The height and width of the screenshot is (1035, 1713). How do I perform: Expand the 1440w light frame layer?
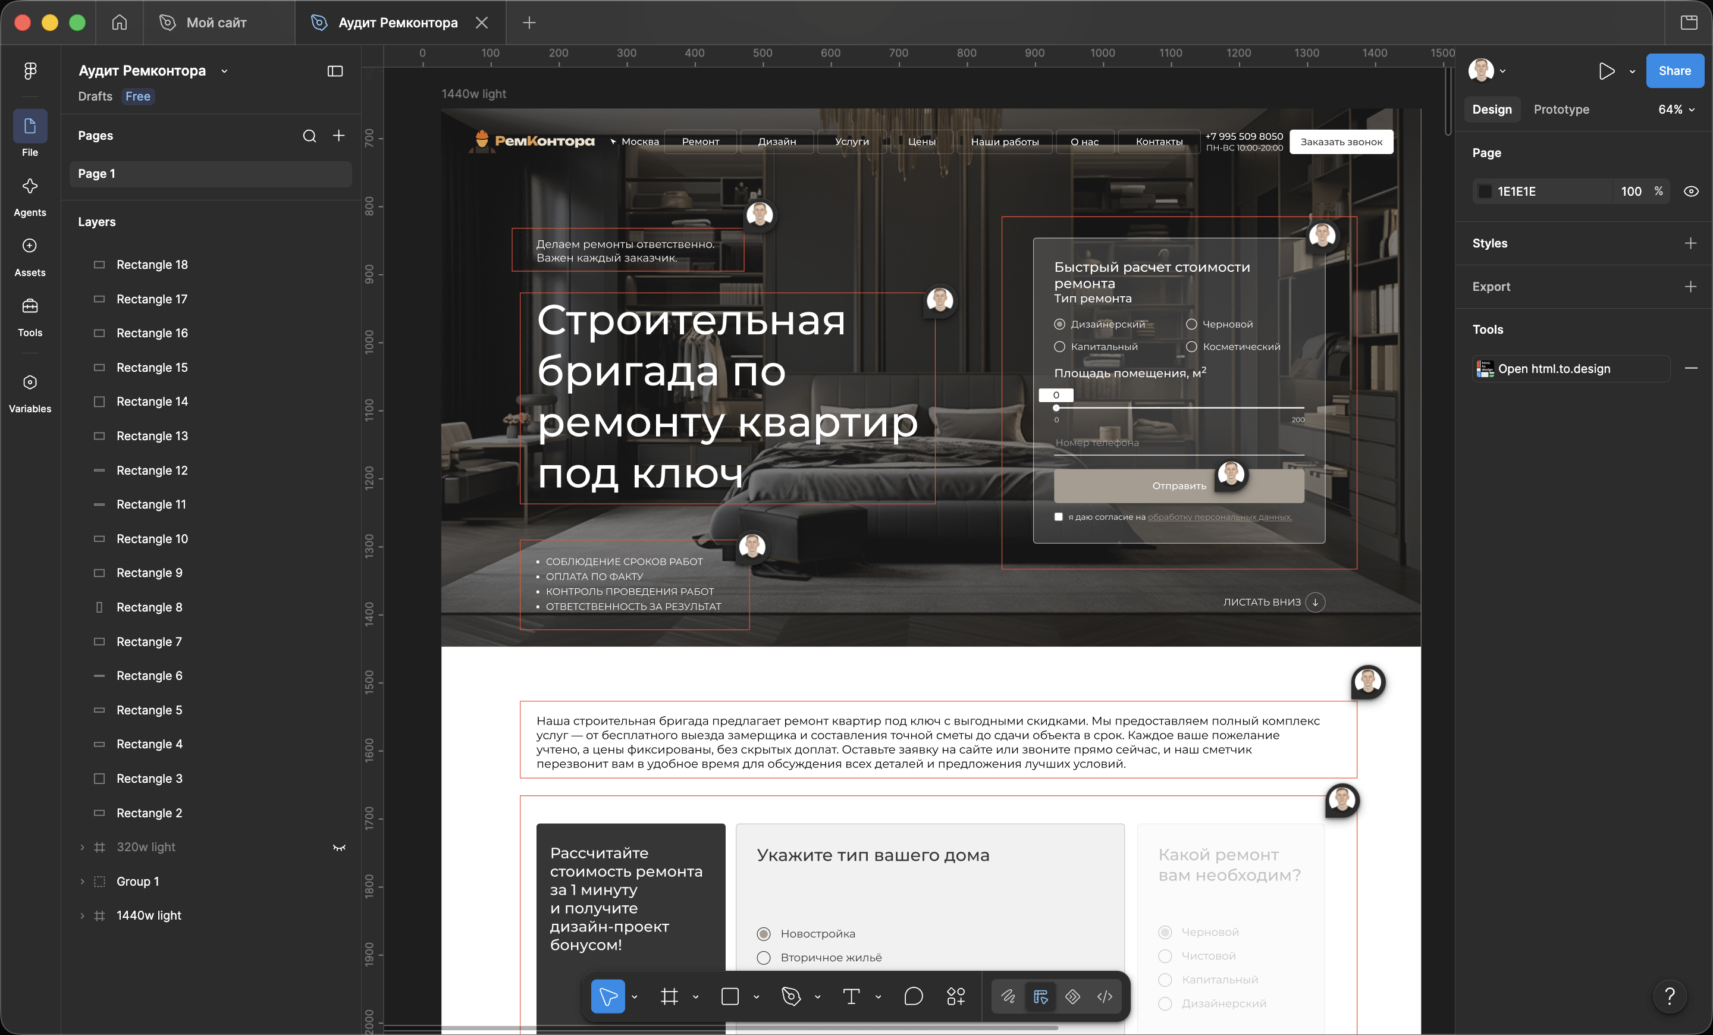pyautogui.click(x=82, y=915)
